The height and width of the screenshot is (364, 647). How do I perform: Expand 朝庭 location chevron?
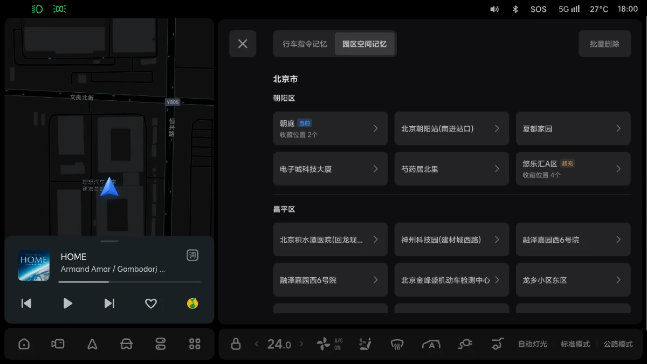coord(376,128)
